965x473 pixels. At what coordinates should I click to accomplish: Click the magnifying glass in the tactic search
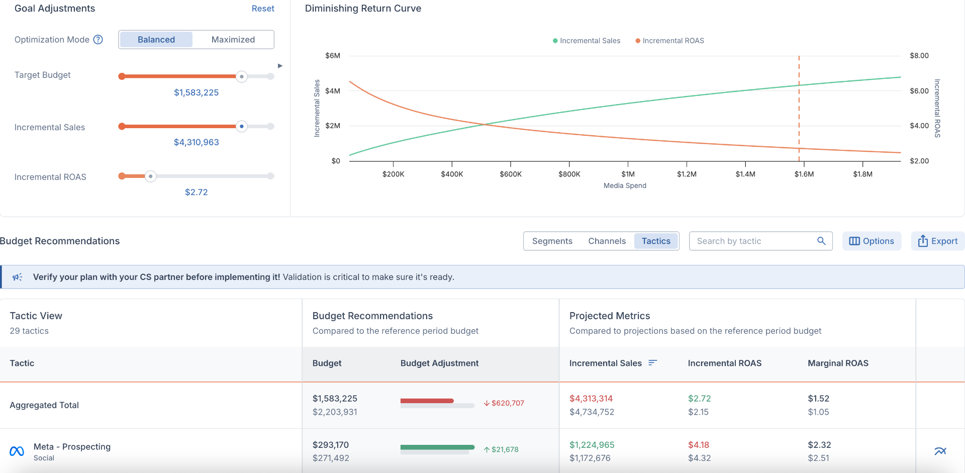[822, 241]
